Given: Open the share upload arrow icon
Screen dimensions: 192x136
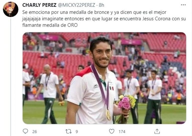Looking at the screenshot, I should (x=157, y=131).
